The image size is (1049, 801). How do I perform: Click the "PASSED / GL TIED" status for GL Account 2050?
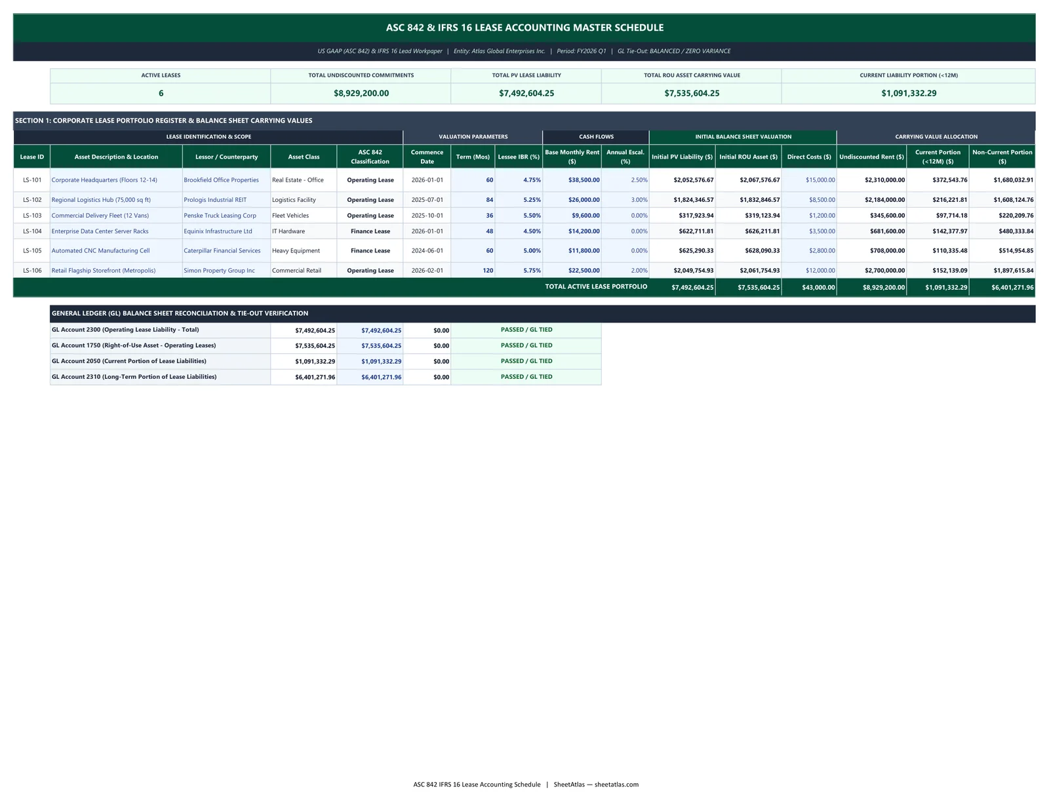coord(526,361)
